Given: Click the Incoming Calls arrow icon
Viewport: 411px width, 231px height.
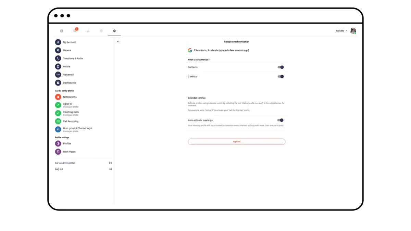Looking at the screenshot, I should click(x=58, y=113).
